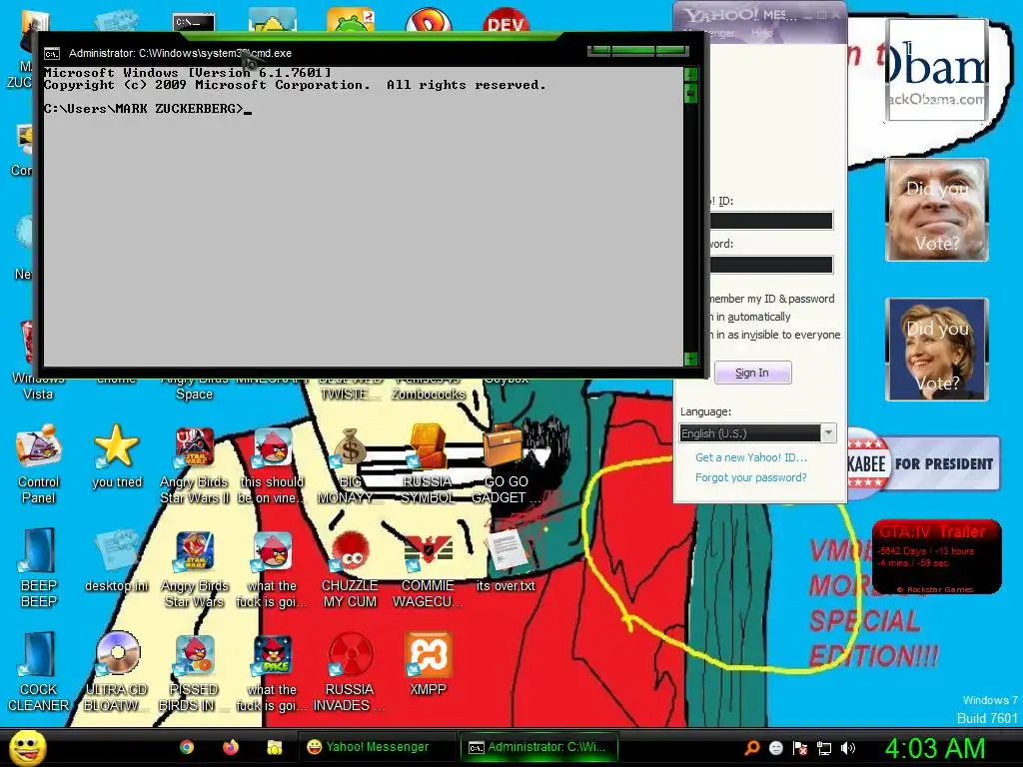Screen dimensions: 1023x767
Task: Launch Firefox from taskbar
Action: (231, 747)
